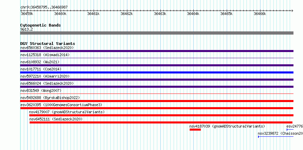
Task: Open nsv4179007 (gnomADStructuralVariants) label
Action: point(67,112)
